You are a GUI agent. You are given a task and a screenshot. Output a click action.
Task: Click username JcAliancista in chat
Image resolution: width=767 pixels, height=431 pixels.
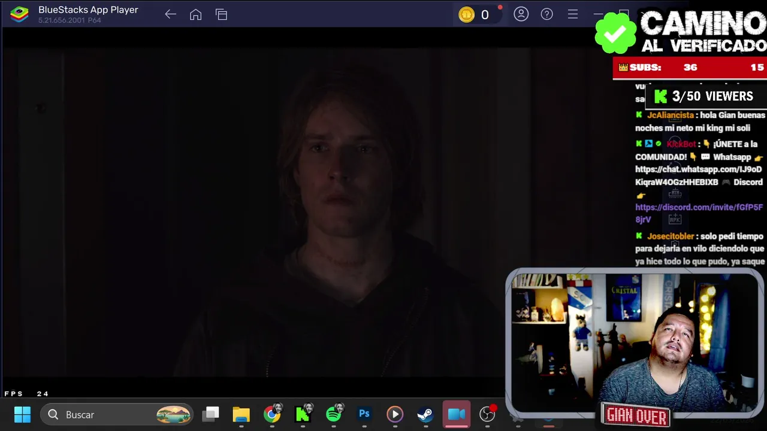pos(670,115)
